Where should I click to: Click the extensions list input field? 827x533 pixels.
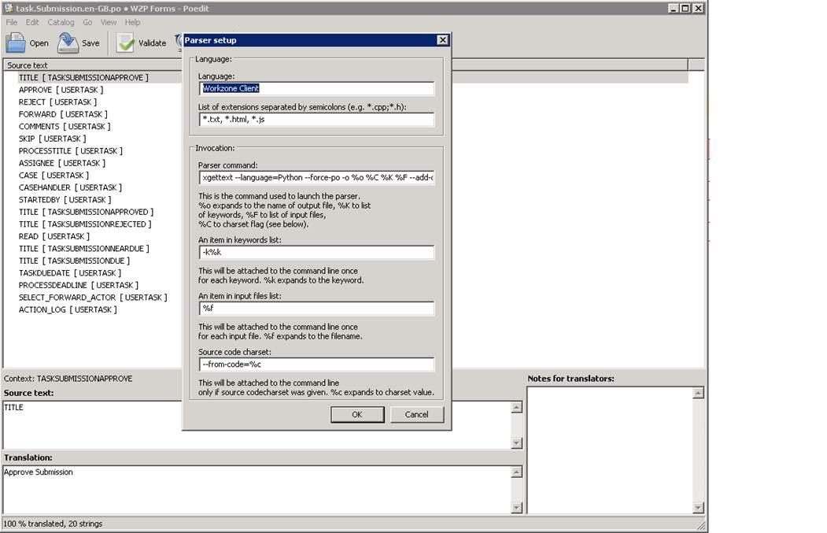point(316,119)
